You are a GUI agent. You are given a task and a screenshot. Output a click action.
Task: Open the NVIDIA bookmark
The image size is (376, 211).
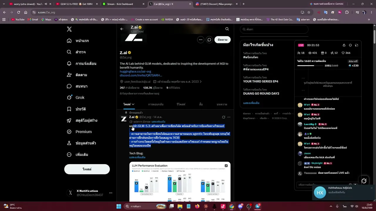tap(167, 20)
